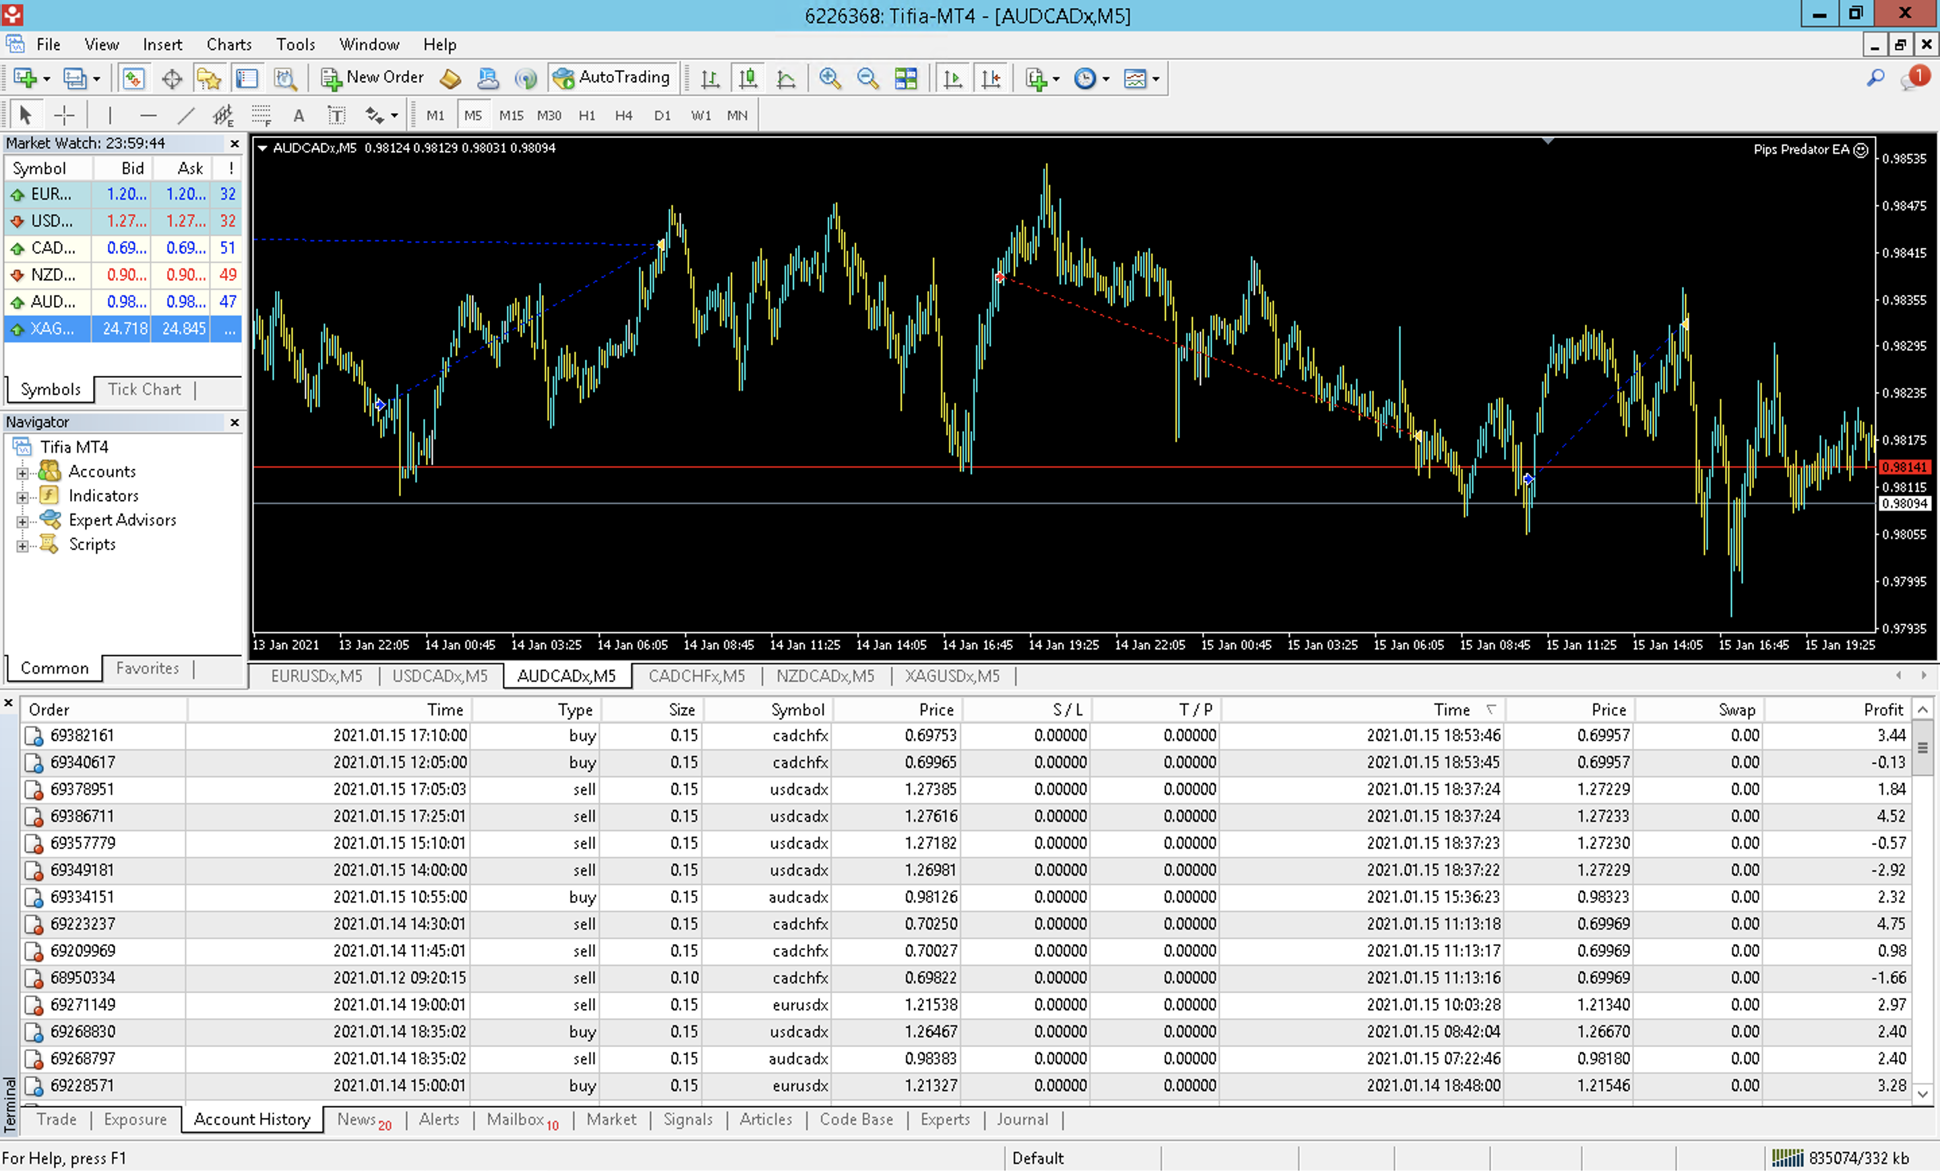Click the Text Label tool icon
Image resolution: width=1940 pixels, height=1171 pixels.
[x=336, y=116]
